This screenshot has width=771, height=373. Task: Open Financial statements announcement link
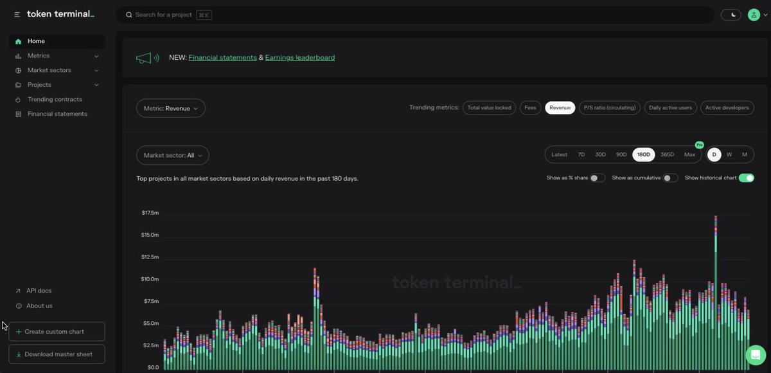222,57
